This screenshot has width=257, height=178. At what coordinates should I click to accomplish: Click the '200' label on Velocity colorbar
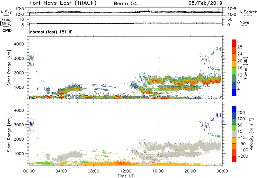[x=241, y=112]
